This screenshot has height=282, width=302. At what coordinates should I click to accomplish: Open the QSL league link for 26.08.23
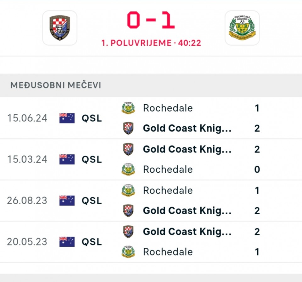pos(92,201)
